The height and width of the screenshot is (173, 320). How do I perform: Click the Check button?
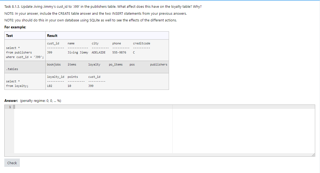[x=12, y=163]
